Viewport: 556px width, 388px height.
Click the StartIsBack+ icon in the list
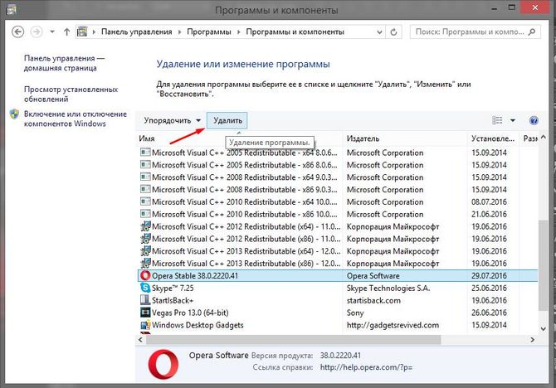tap(145, 300)
